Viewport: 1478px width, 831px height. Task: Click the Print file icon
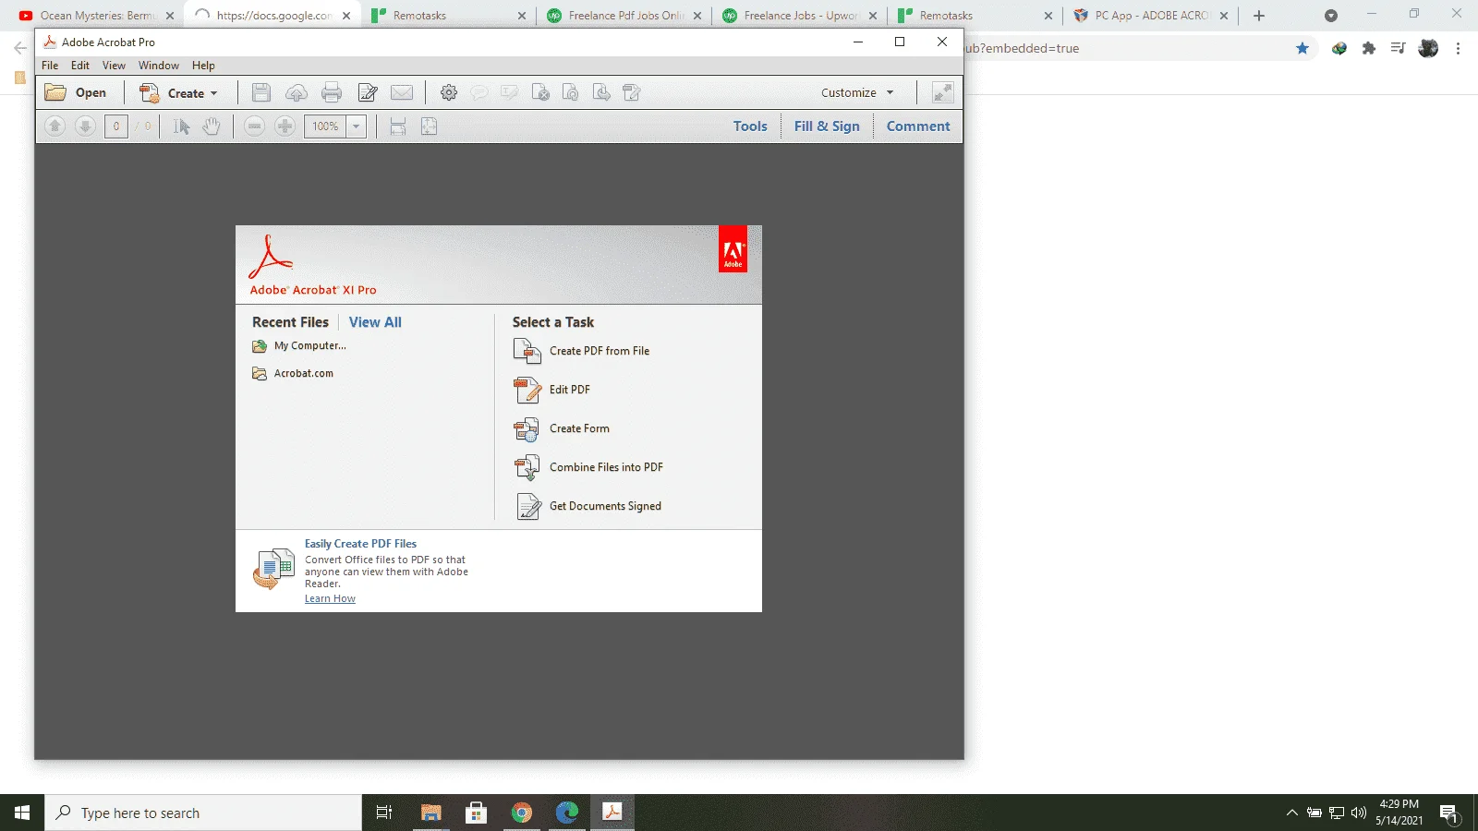click(332, 92)
